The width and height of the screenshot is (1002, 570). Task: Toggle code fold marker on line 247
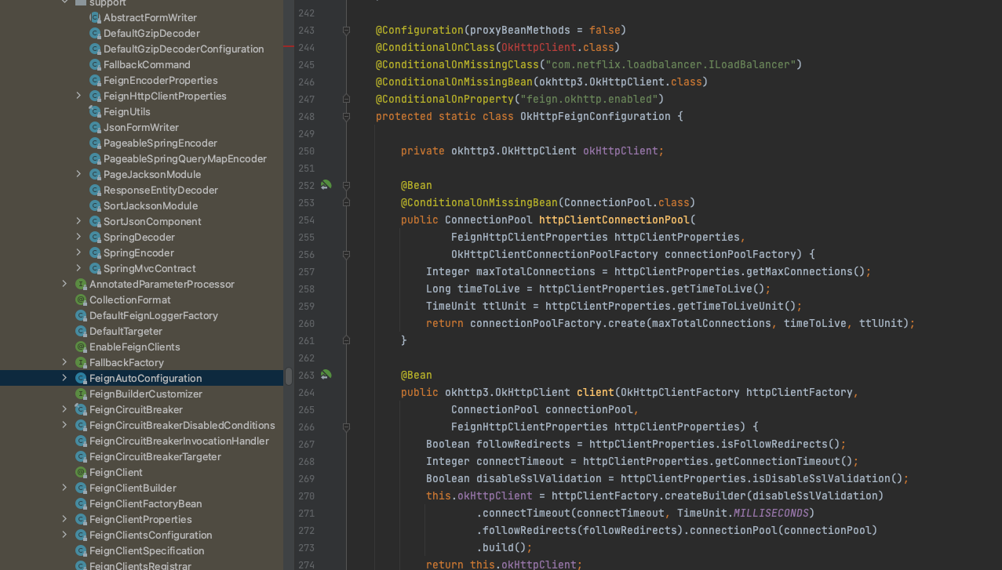pos(346,100)
